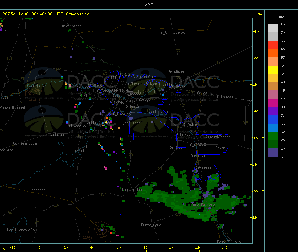Viewport: 298px width, 252px height.
Task: Click the Pampa_Diamante map label
Action: (x=14, y=108)
